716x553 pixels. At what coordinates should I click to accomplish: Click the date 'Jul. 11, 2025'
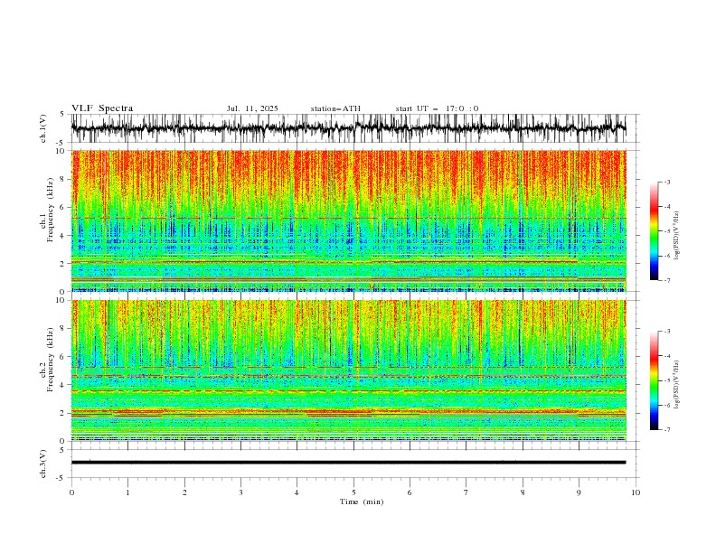coord(252,108)
